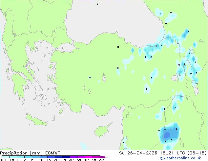The height and width of the screenshot is (161, 208).
Task: Open the weatheronline.co.uk copyright link
Action: click(180, 158)
